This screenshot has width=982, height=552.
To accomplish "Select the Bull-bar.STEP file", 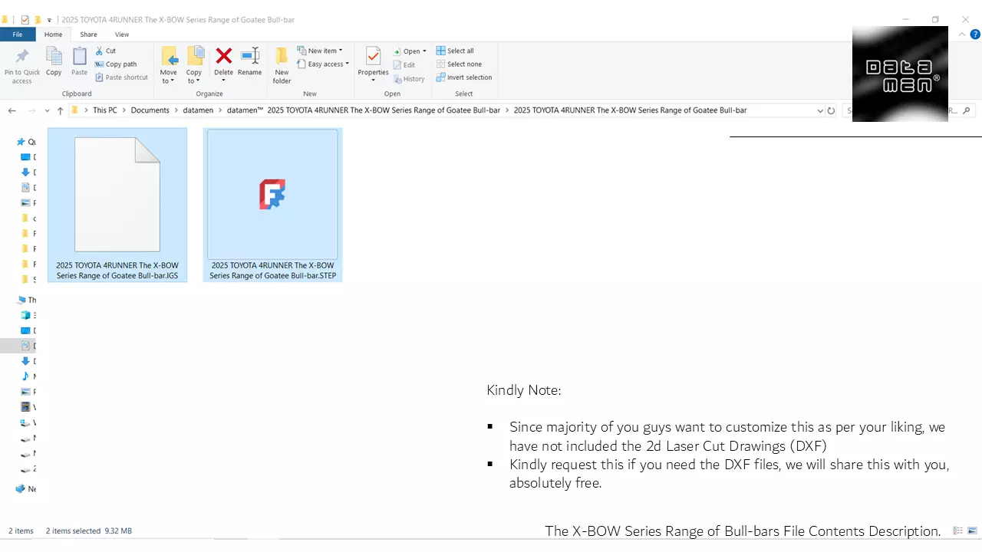I will (x=272, y=205).
